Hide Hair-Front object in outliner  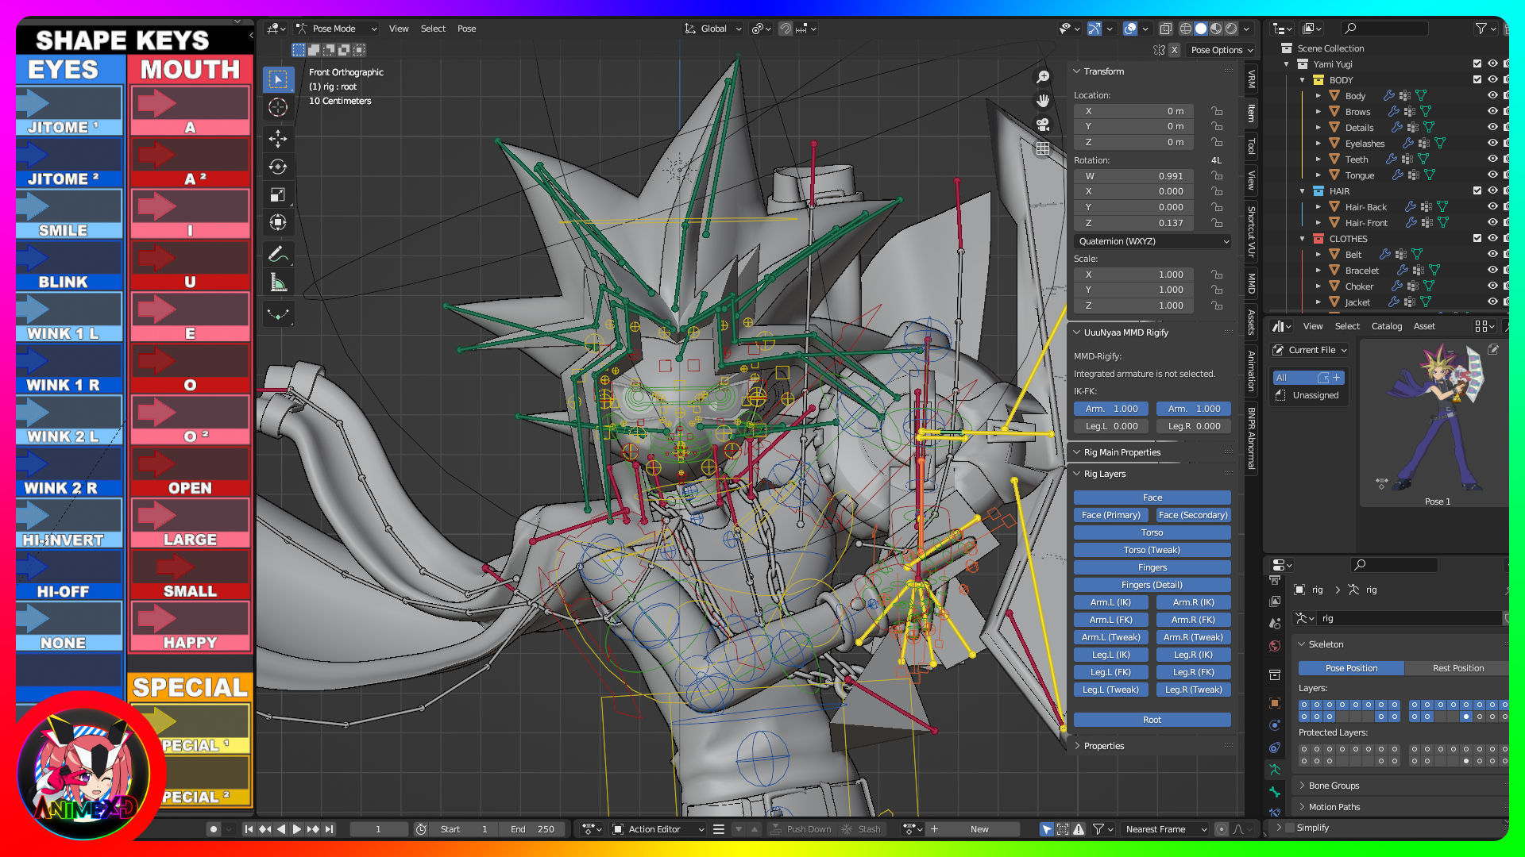tap(1492, 222)
